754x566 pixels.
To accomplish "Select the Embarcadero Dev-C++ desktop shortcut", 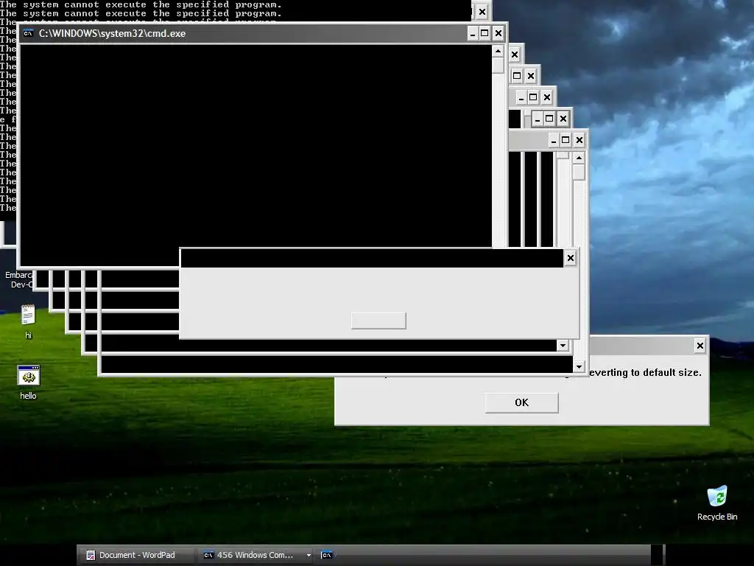I will pyautogui.click(x=18, y=279).
